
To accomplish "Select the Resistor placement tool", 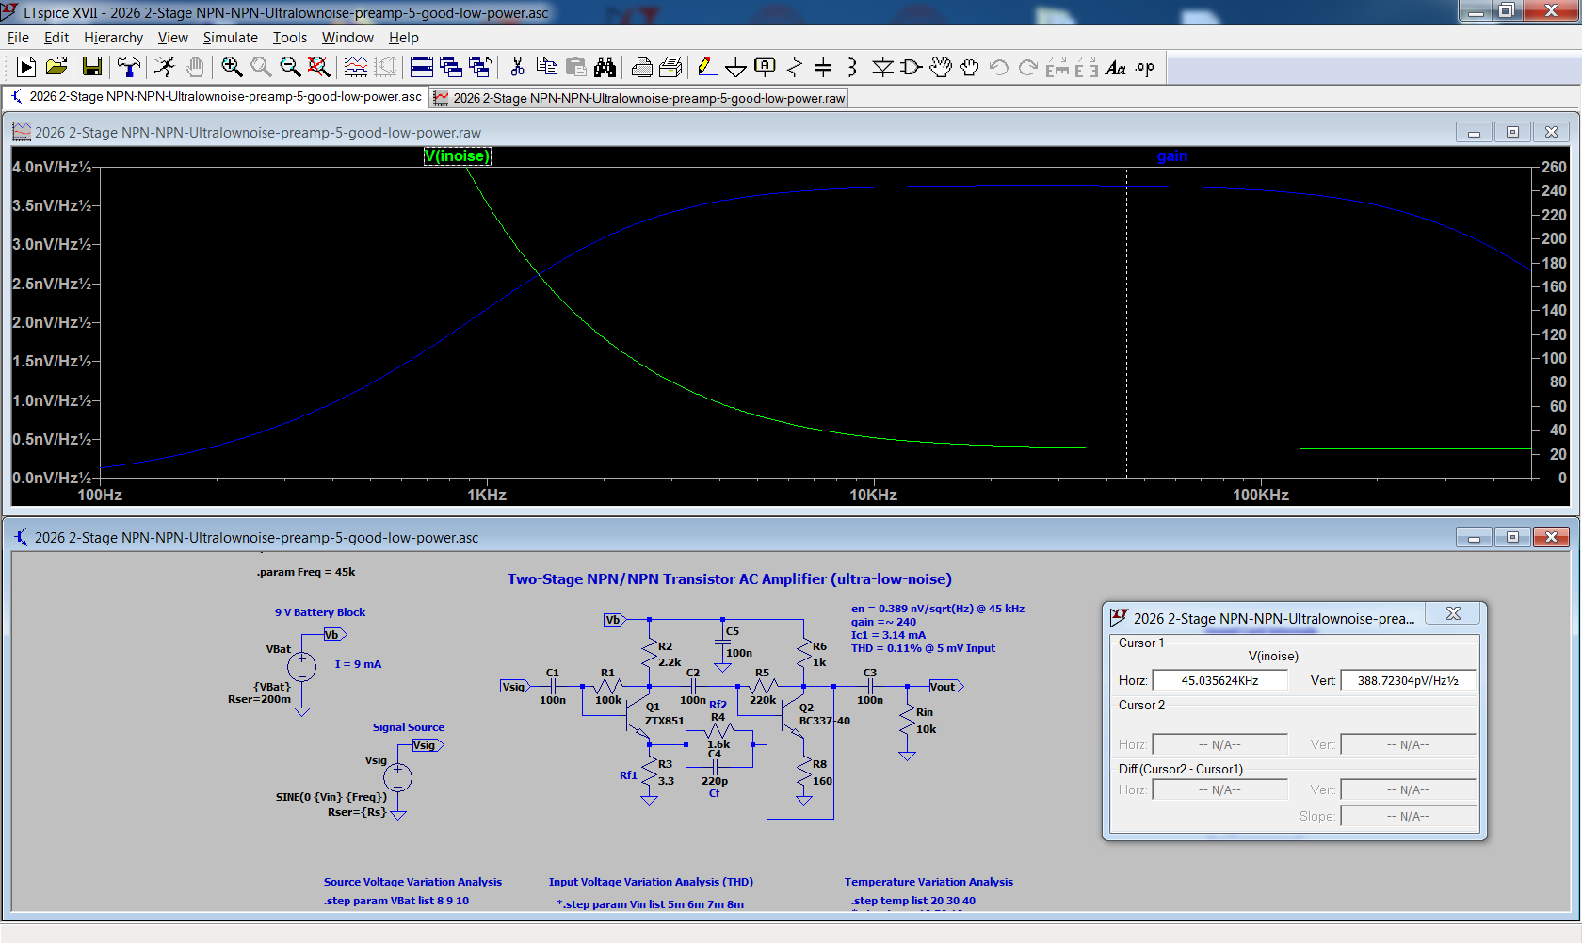I will [x=795, y=67].
